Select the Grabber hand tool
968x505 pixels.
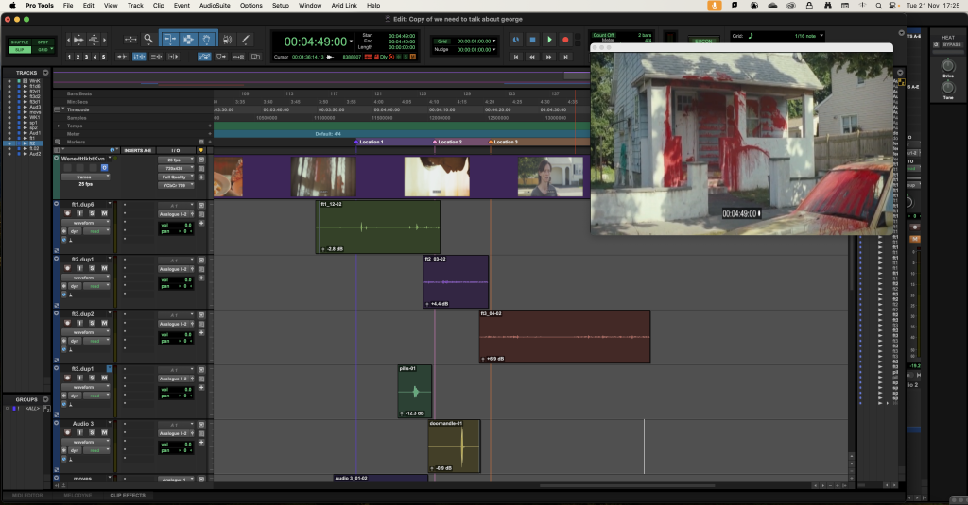tap(206, 40)
